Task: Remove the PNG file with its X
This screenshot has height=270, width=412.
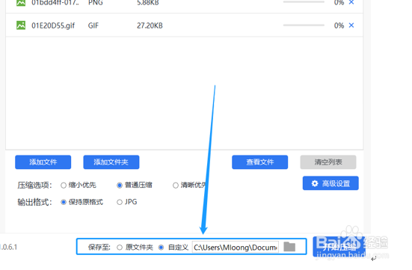Action: coord(351,2)
